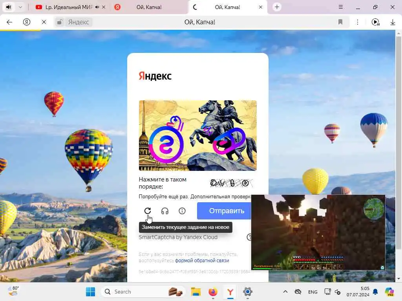Click the vertical page scrollbar

[398, 143]
